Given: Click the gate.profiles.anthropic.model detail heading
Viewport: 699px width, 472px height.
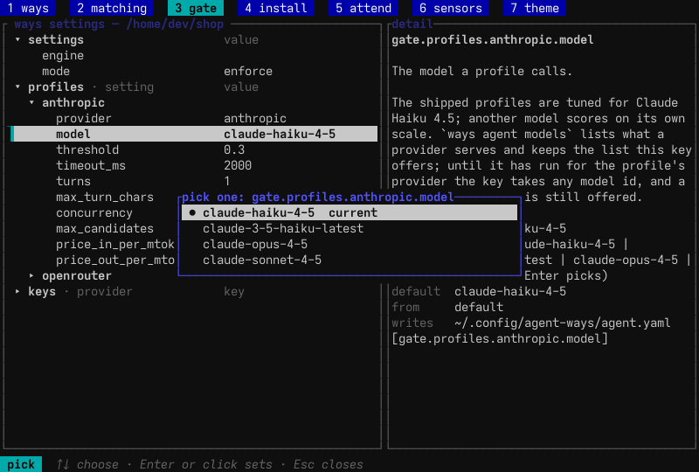Looking at the screenshot, I should [x=493, y=39].
